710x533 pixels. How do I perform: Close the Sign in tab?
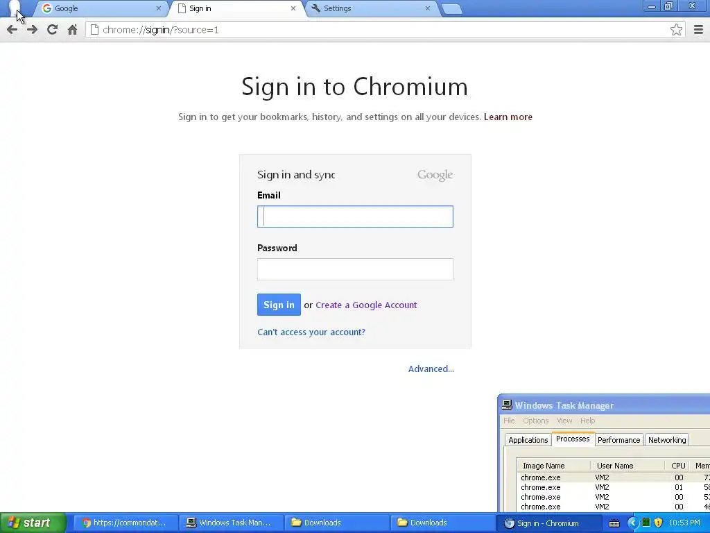click(x=293, y=8)
